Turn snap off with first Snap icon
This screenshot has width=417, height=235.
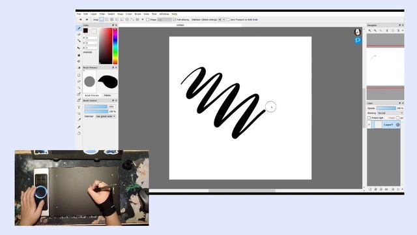(102, 20)
